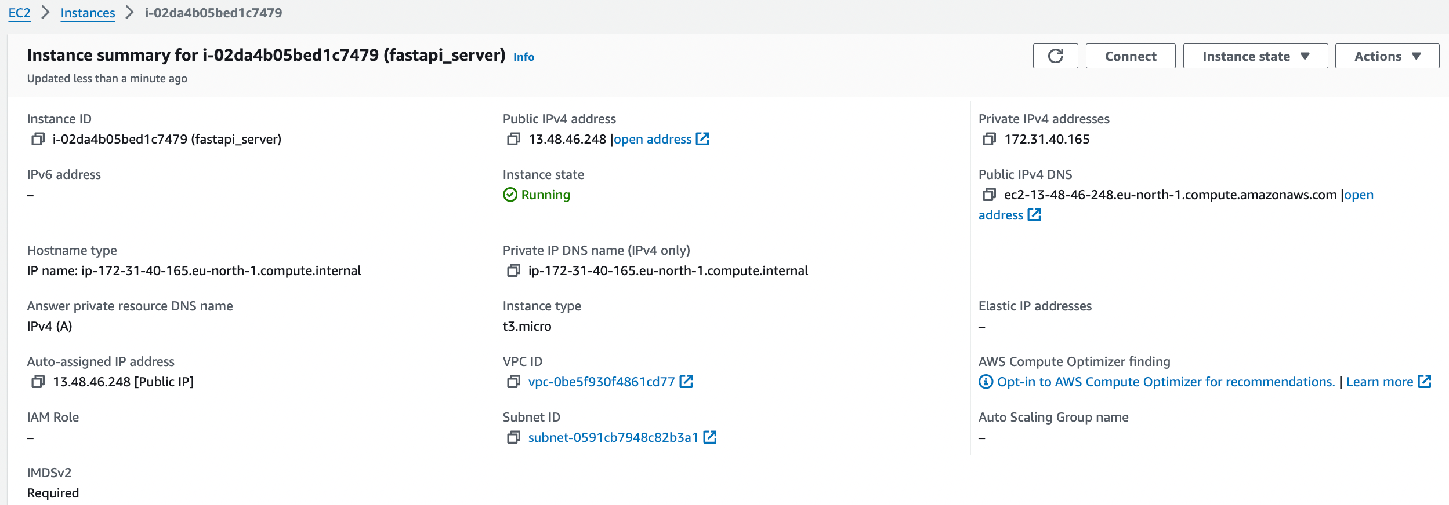Viewport: 1449px width, 505px height.
Task: Copy the Instance ID value
Action: pyautogui.click(x=38, y=139)
